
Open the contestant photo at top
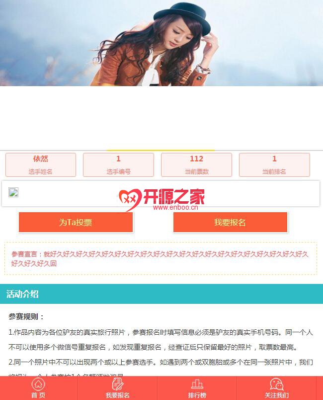coord(161,43)
